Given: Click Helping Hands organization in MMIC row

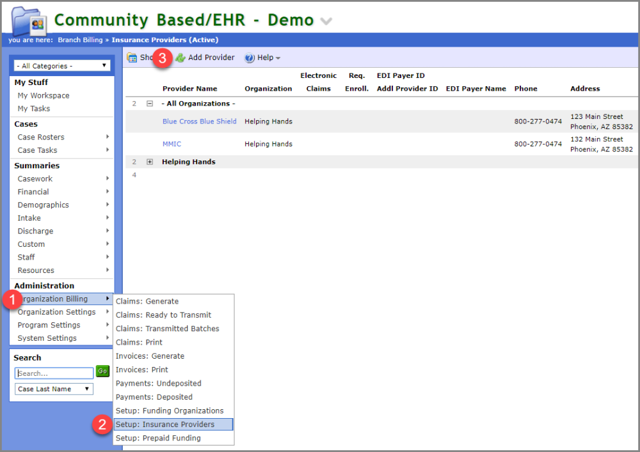Looking at the screenshot, I should click(x=268, y=144).
